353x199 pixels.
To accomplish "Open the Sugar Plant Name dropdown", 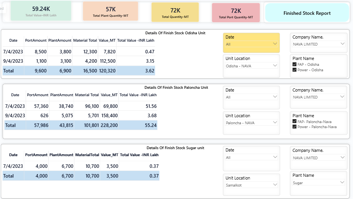I will click(x=342, y=183).
